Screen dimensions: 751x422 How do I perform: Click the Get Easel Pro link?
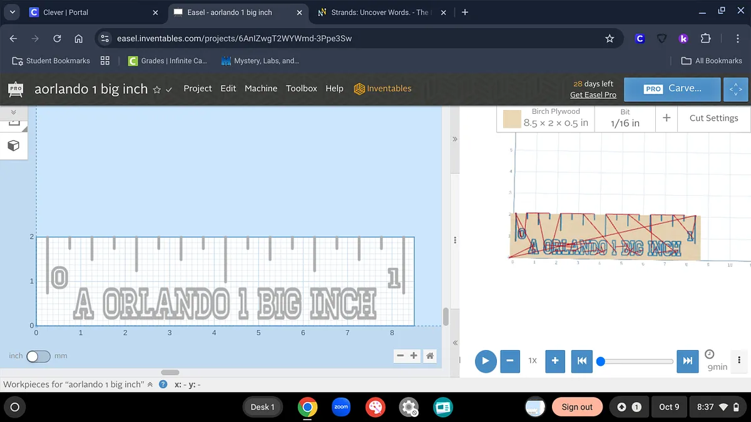[593, 94]
